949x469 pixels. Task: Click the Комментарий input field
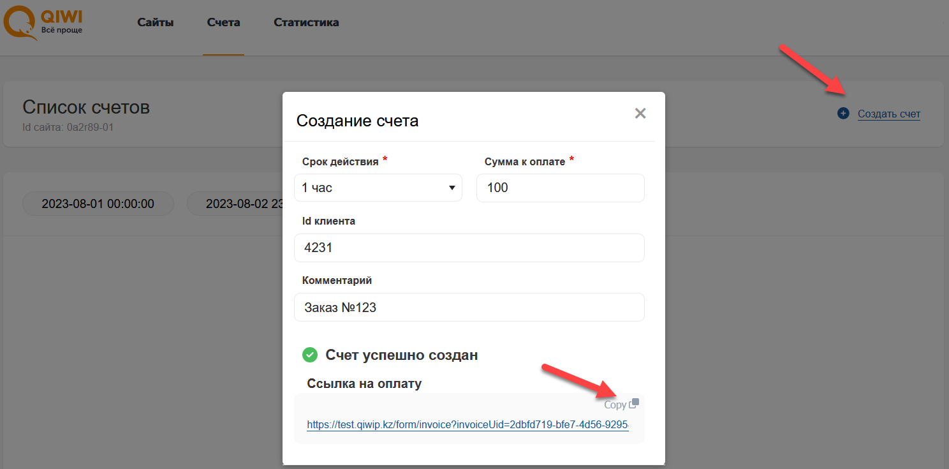point(469,308)
